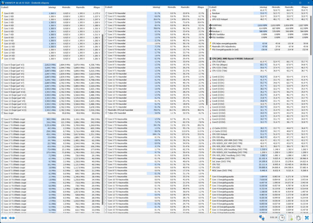
Task: Click the lightning icon beside CPU teljes energiafogyasztás
Action: pyautogui.click(x=210, y=43)
